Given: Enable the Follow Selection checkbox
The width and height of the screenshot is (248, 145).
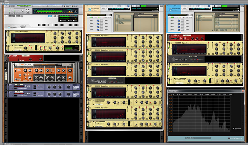Looking at the screenshot, I should (x=229, y=138).
